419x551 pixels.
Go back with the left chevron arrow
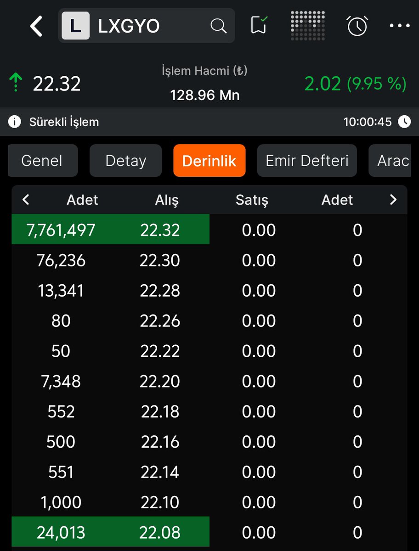click(x=36, y=26)
